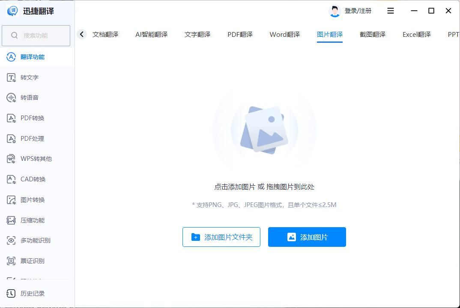Image resolution: width=460 pixels, height=308 pixels.
Task: Open 转语音 in the sidebar
Action: point(37,98)
